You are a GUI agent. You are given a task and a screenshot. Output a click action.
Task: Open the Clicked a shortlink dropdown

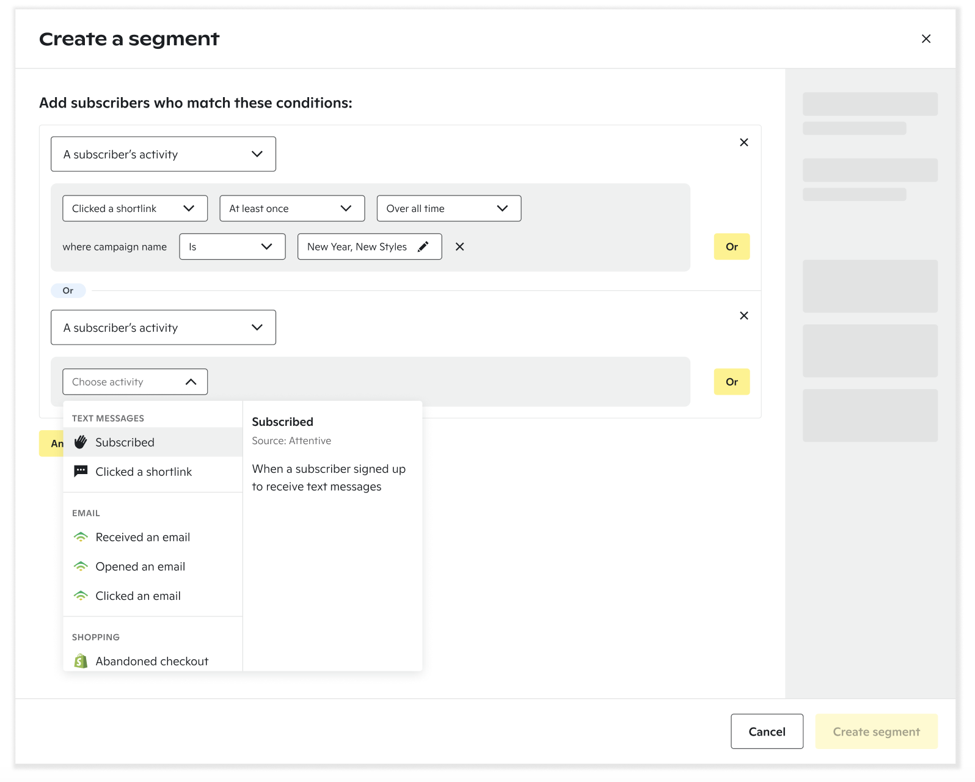click(x=134, y=208)
